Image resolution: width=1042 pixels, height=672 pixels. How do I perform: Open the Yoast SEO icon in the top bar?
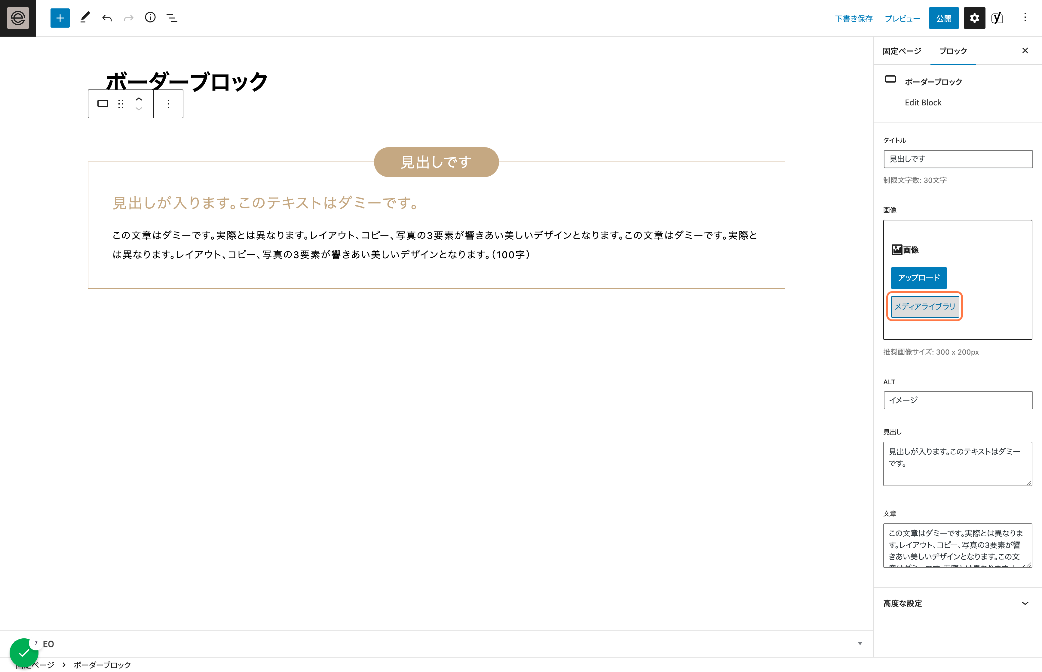(x=997, y=18)
